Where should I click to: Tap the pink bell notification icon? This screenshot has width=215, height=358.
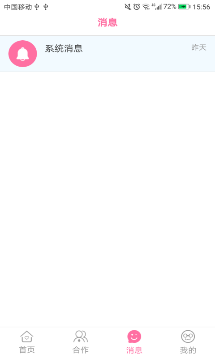22,54
